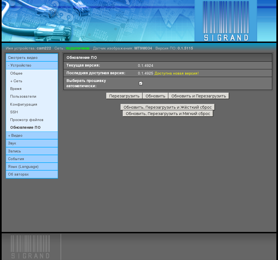This screenshot has width=278, height=260.
Task: Click the Обновить button
Action: pyautogui.click(x=155, y=96)
